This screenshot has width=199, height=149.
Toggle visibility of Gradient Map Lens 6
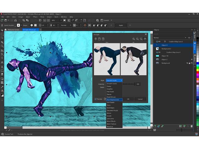tap(157, 41)
